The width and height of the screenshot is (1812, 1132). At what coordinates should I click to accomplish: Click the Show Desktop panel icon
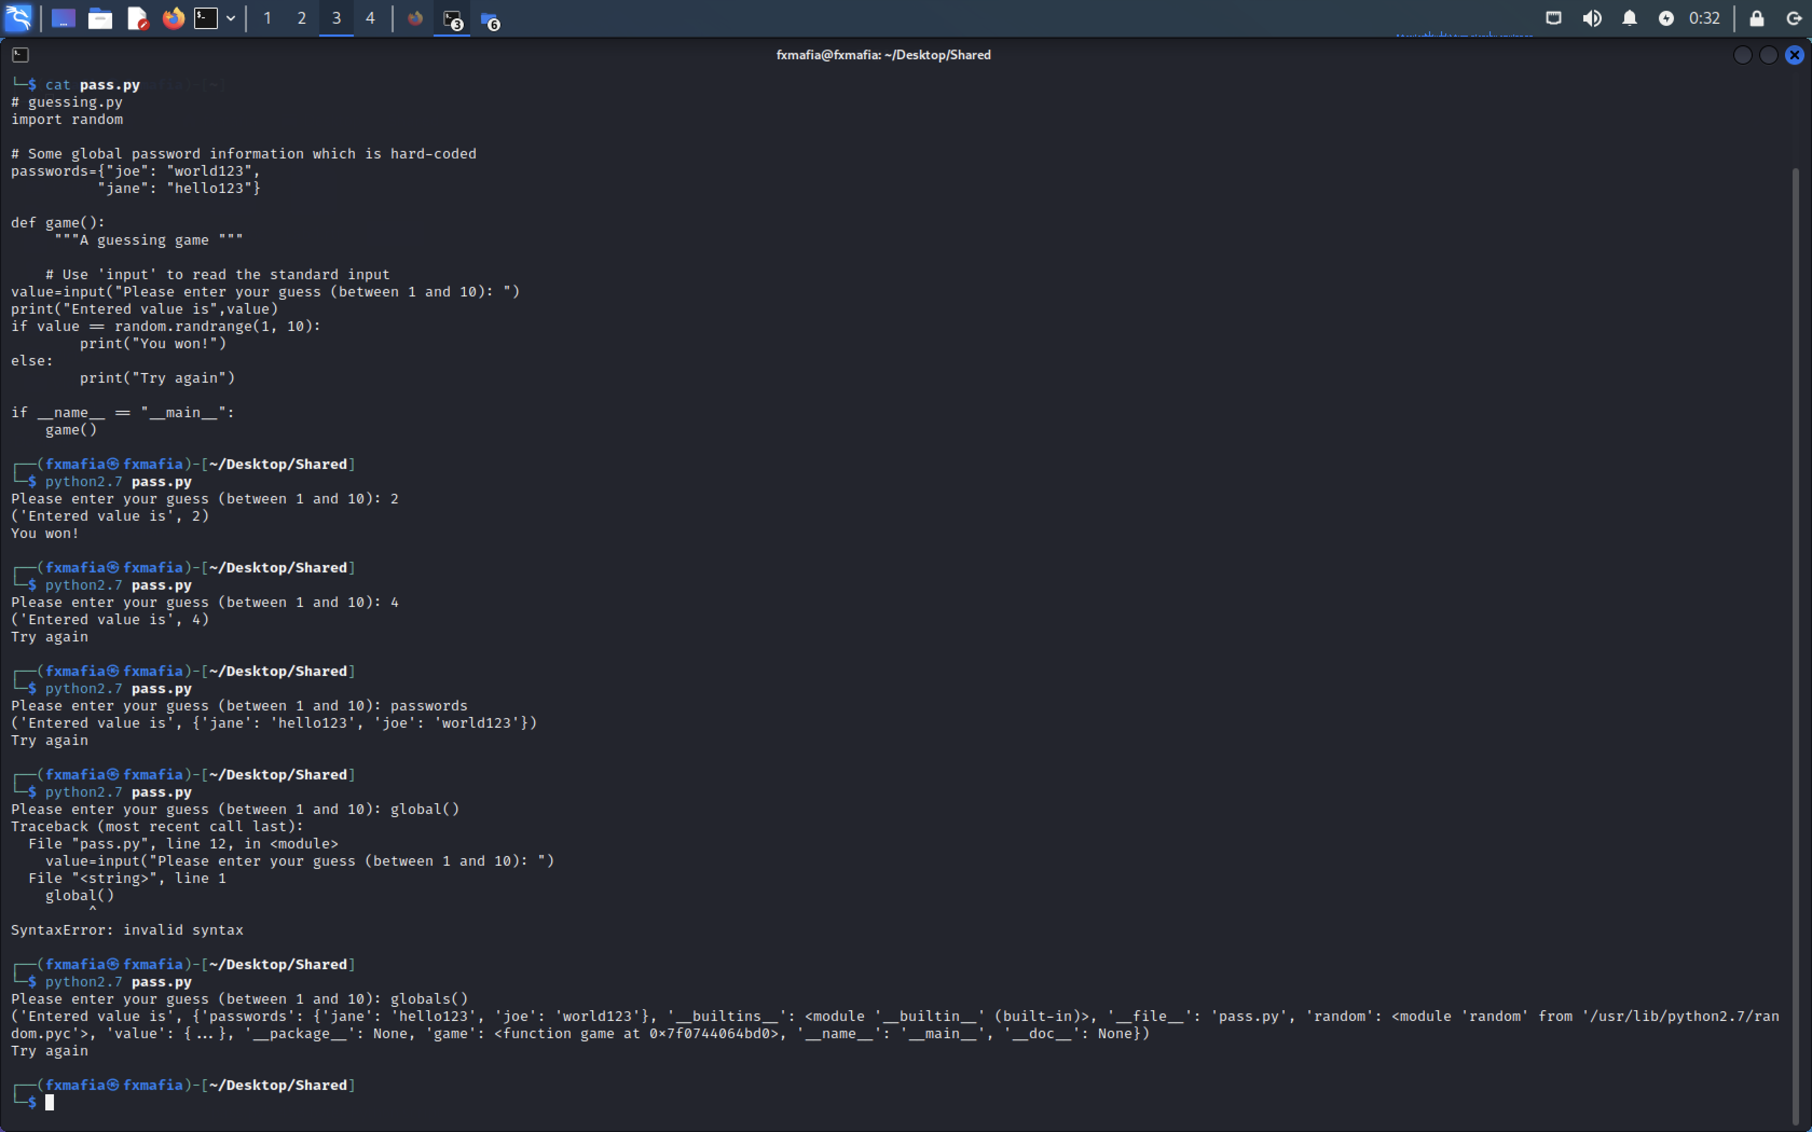pos(64,18)
